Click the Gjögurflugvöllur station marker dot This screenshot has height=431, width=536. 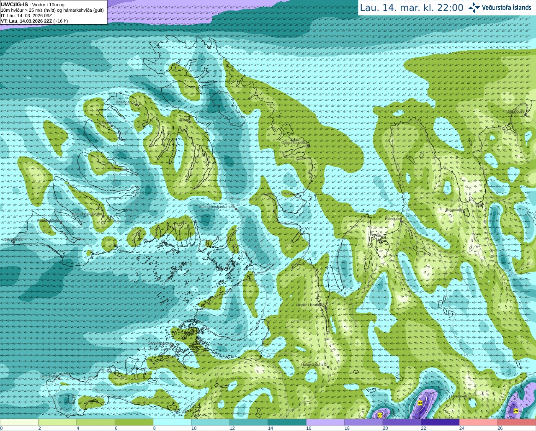pyautogui.click(x=308, y=146)
